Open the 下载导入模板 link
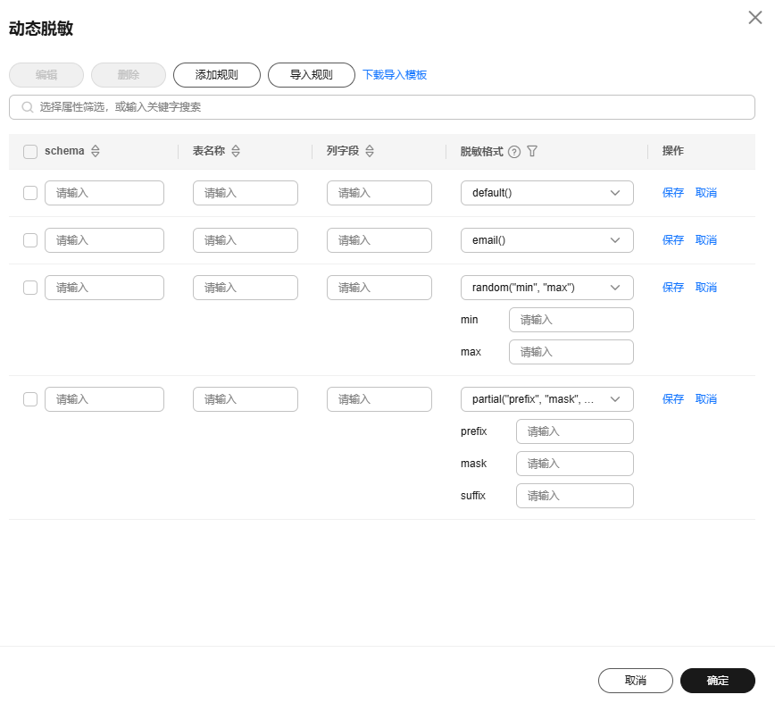Screen dimensions: 775x703 395,75
